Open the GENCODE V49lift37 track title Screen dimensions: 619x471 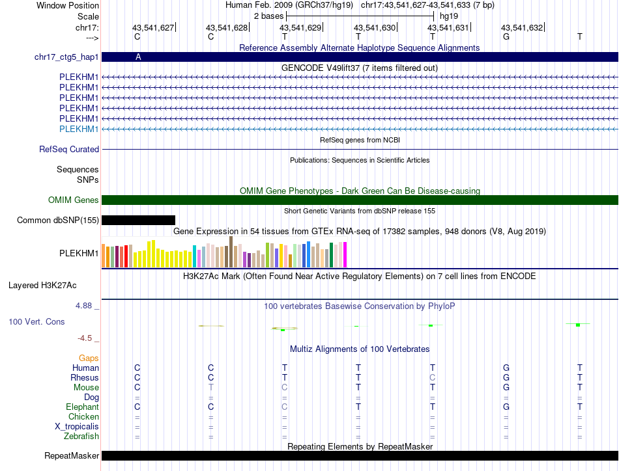360,68
